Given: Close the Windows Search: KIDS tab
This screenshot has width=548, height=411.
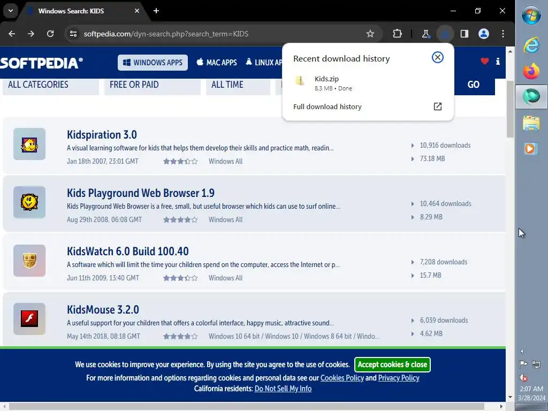Looking at the screenshot, I should pyautogui.click(x=137, y=11).
